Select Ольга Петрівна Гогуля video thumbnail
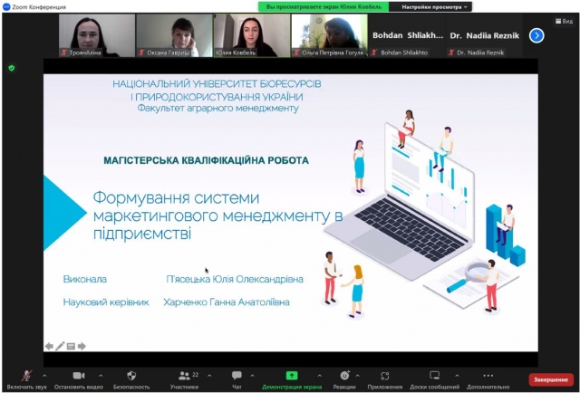 coord(330,35)
